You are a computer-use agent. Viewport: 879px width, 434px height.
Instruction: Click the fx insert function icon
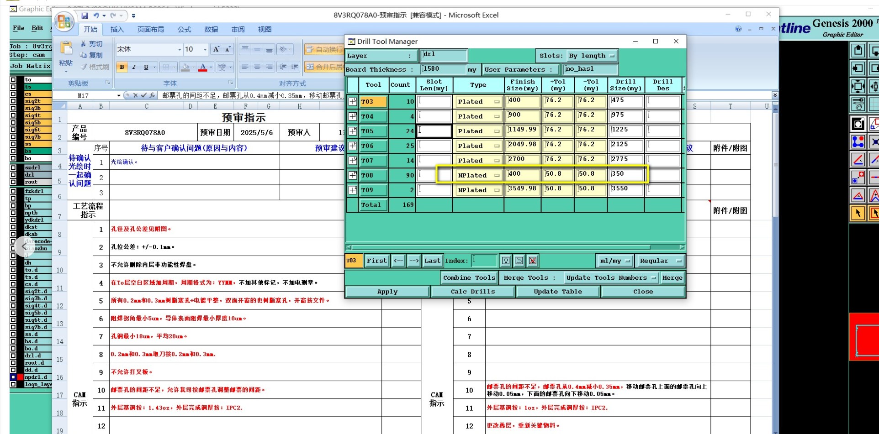point(152,95)
